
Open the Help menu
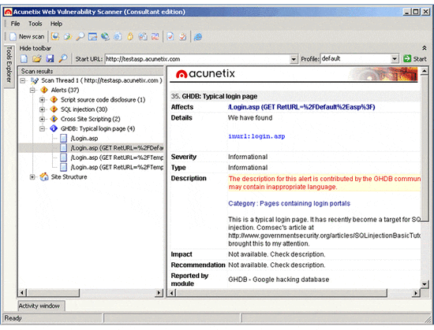(56, 24)
